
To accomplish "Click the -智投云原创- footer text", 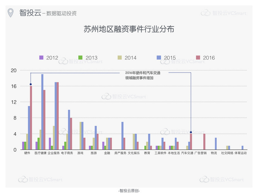I will tap(129, 190).
